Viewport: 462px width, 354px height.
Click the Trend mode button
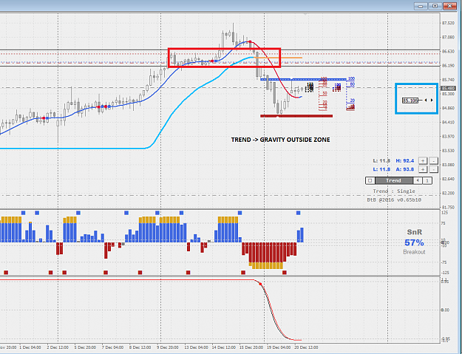click(x=394, y=180)
